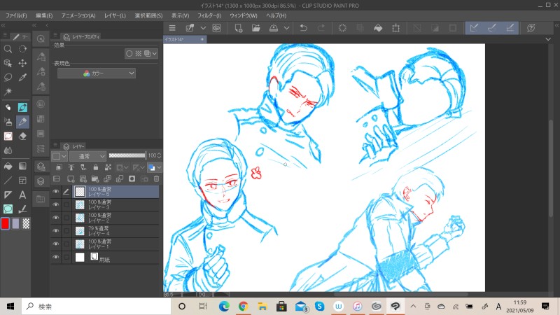Open layer palette color dropdown

[59, 156]
